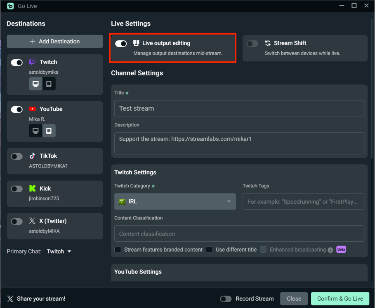Click 'Switch between devices while live.' text

(302, 53)
